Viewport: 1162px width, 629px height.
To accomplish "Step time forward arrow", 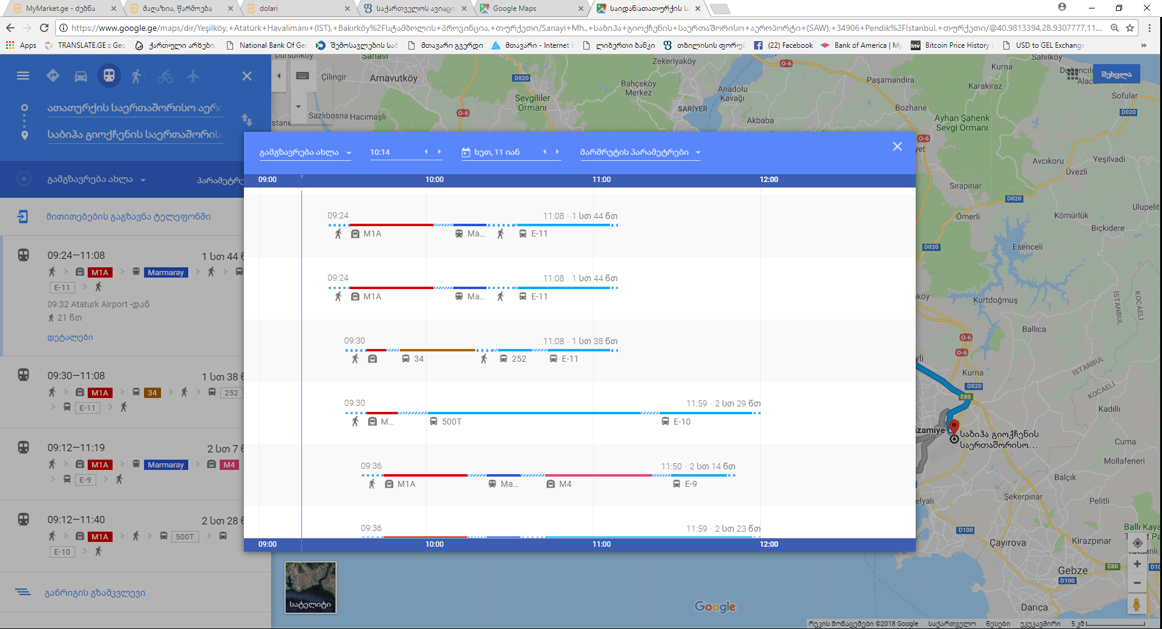I will pyautogui.click(x=439, y=152).
